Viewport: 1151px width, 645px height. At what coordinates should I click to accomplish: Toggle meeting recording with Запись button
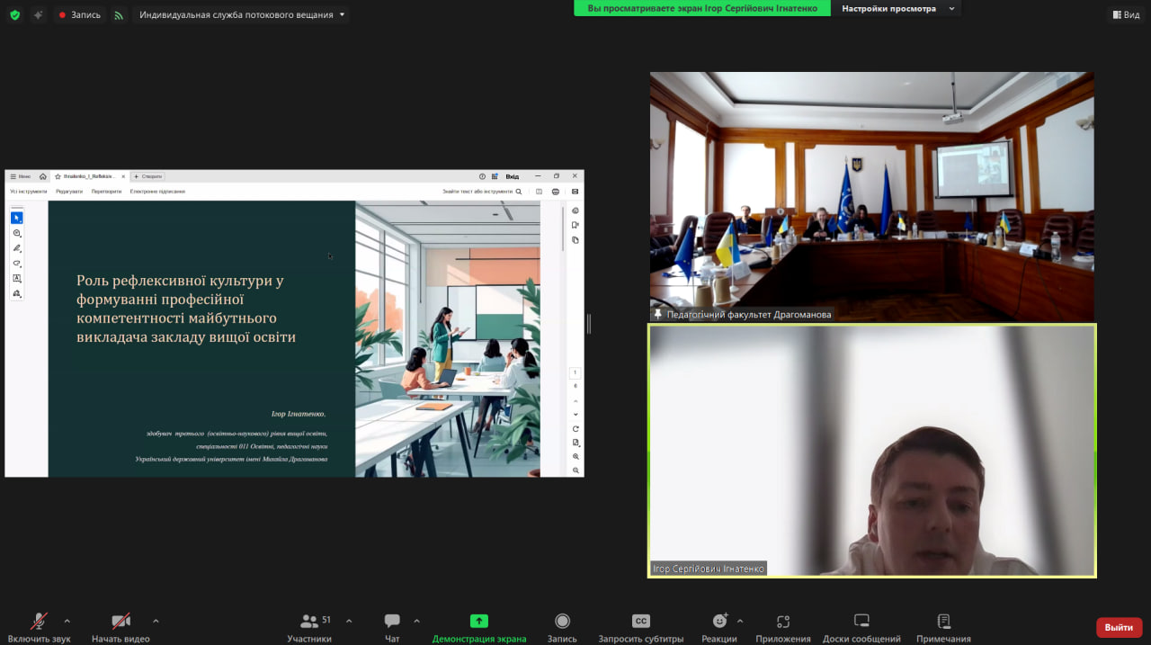click(x=562, y=627)
